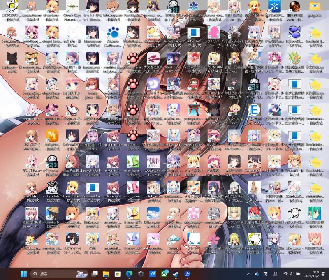Viewport: 329px width, 280px height.
Task: Open the dohnadoh rabbit mascot shortcut
Action: (x=52, y=187)
